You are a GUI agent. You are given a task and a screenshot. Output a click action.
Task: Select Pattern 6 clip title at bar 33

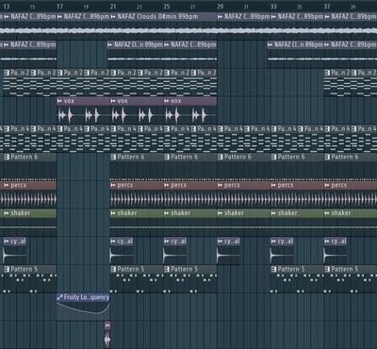point(291,157)
